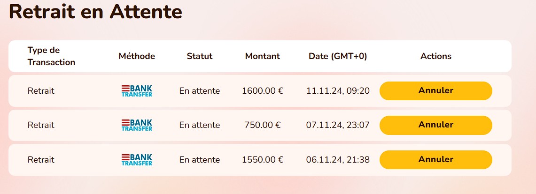The height and width of the screenshot is (194, 536).
Task: Select the 750.00 € amount text
Action: click(263, 125)
